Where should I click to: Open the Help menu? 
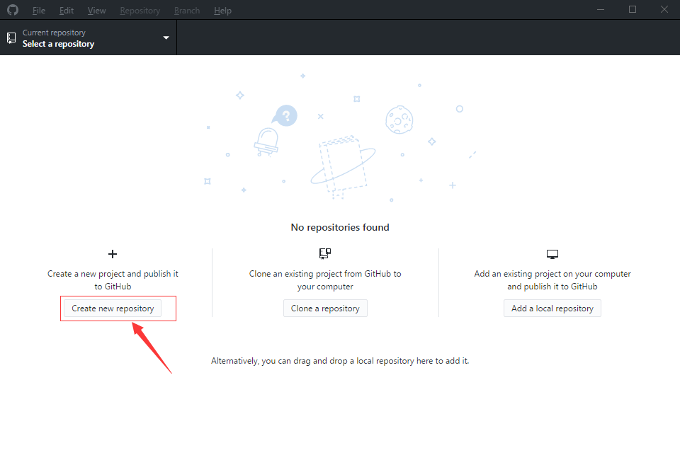point(222,11)
